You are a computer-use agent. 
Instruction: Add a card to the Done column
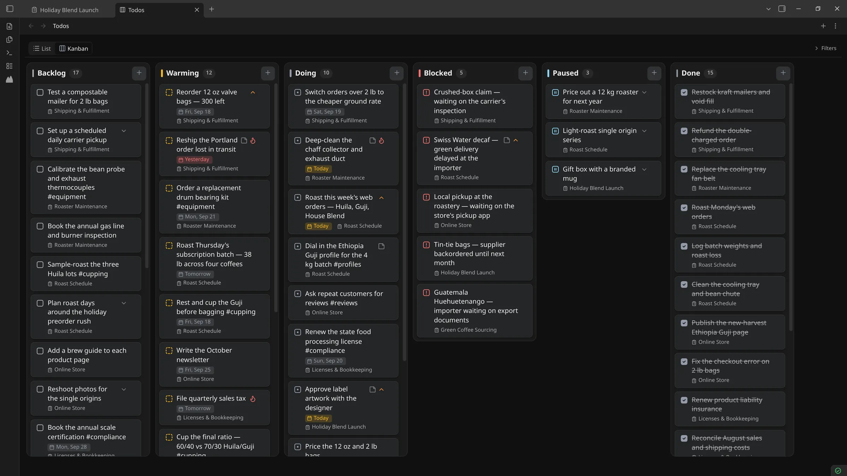(x=783, y=73)
